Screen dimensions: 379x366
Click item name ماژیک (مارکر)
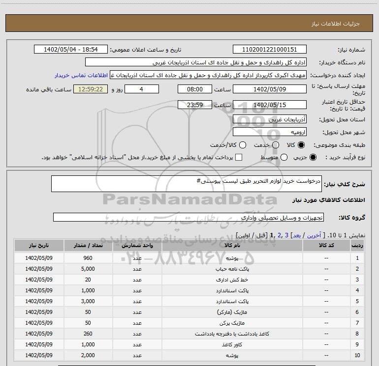click(x=232, y=312)
